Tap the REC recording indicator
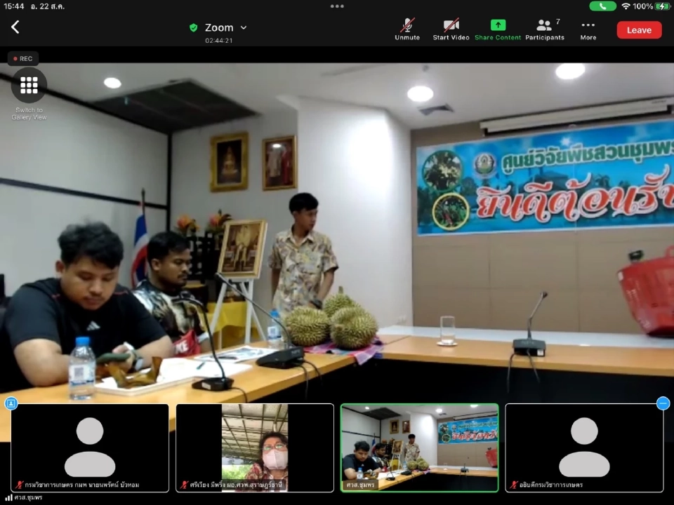Viewport: 674px width, 505px height. pyautogui.click(x=22, y=58)
